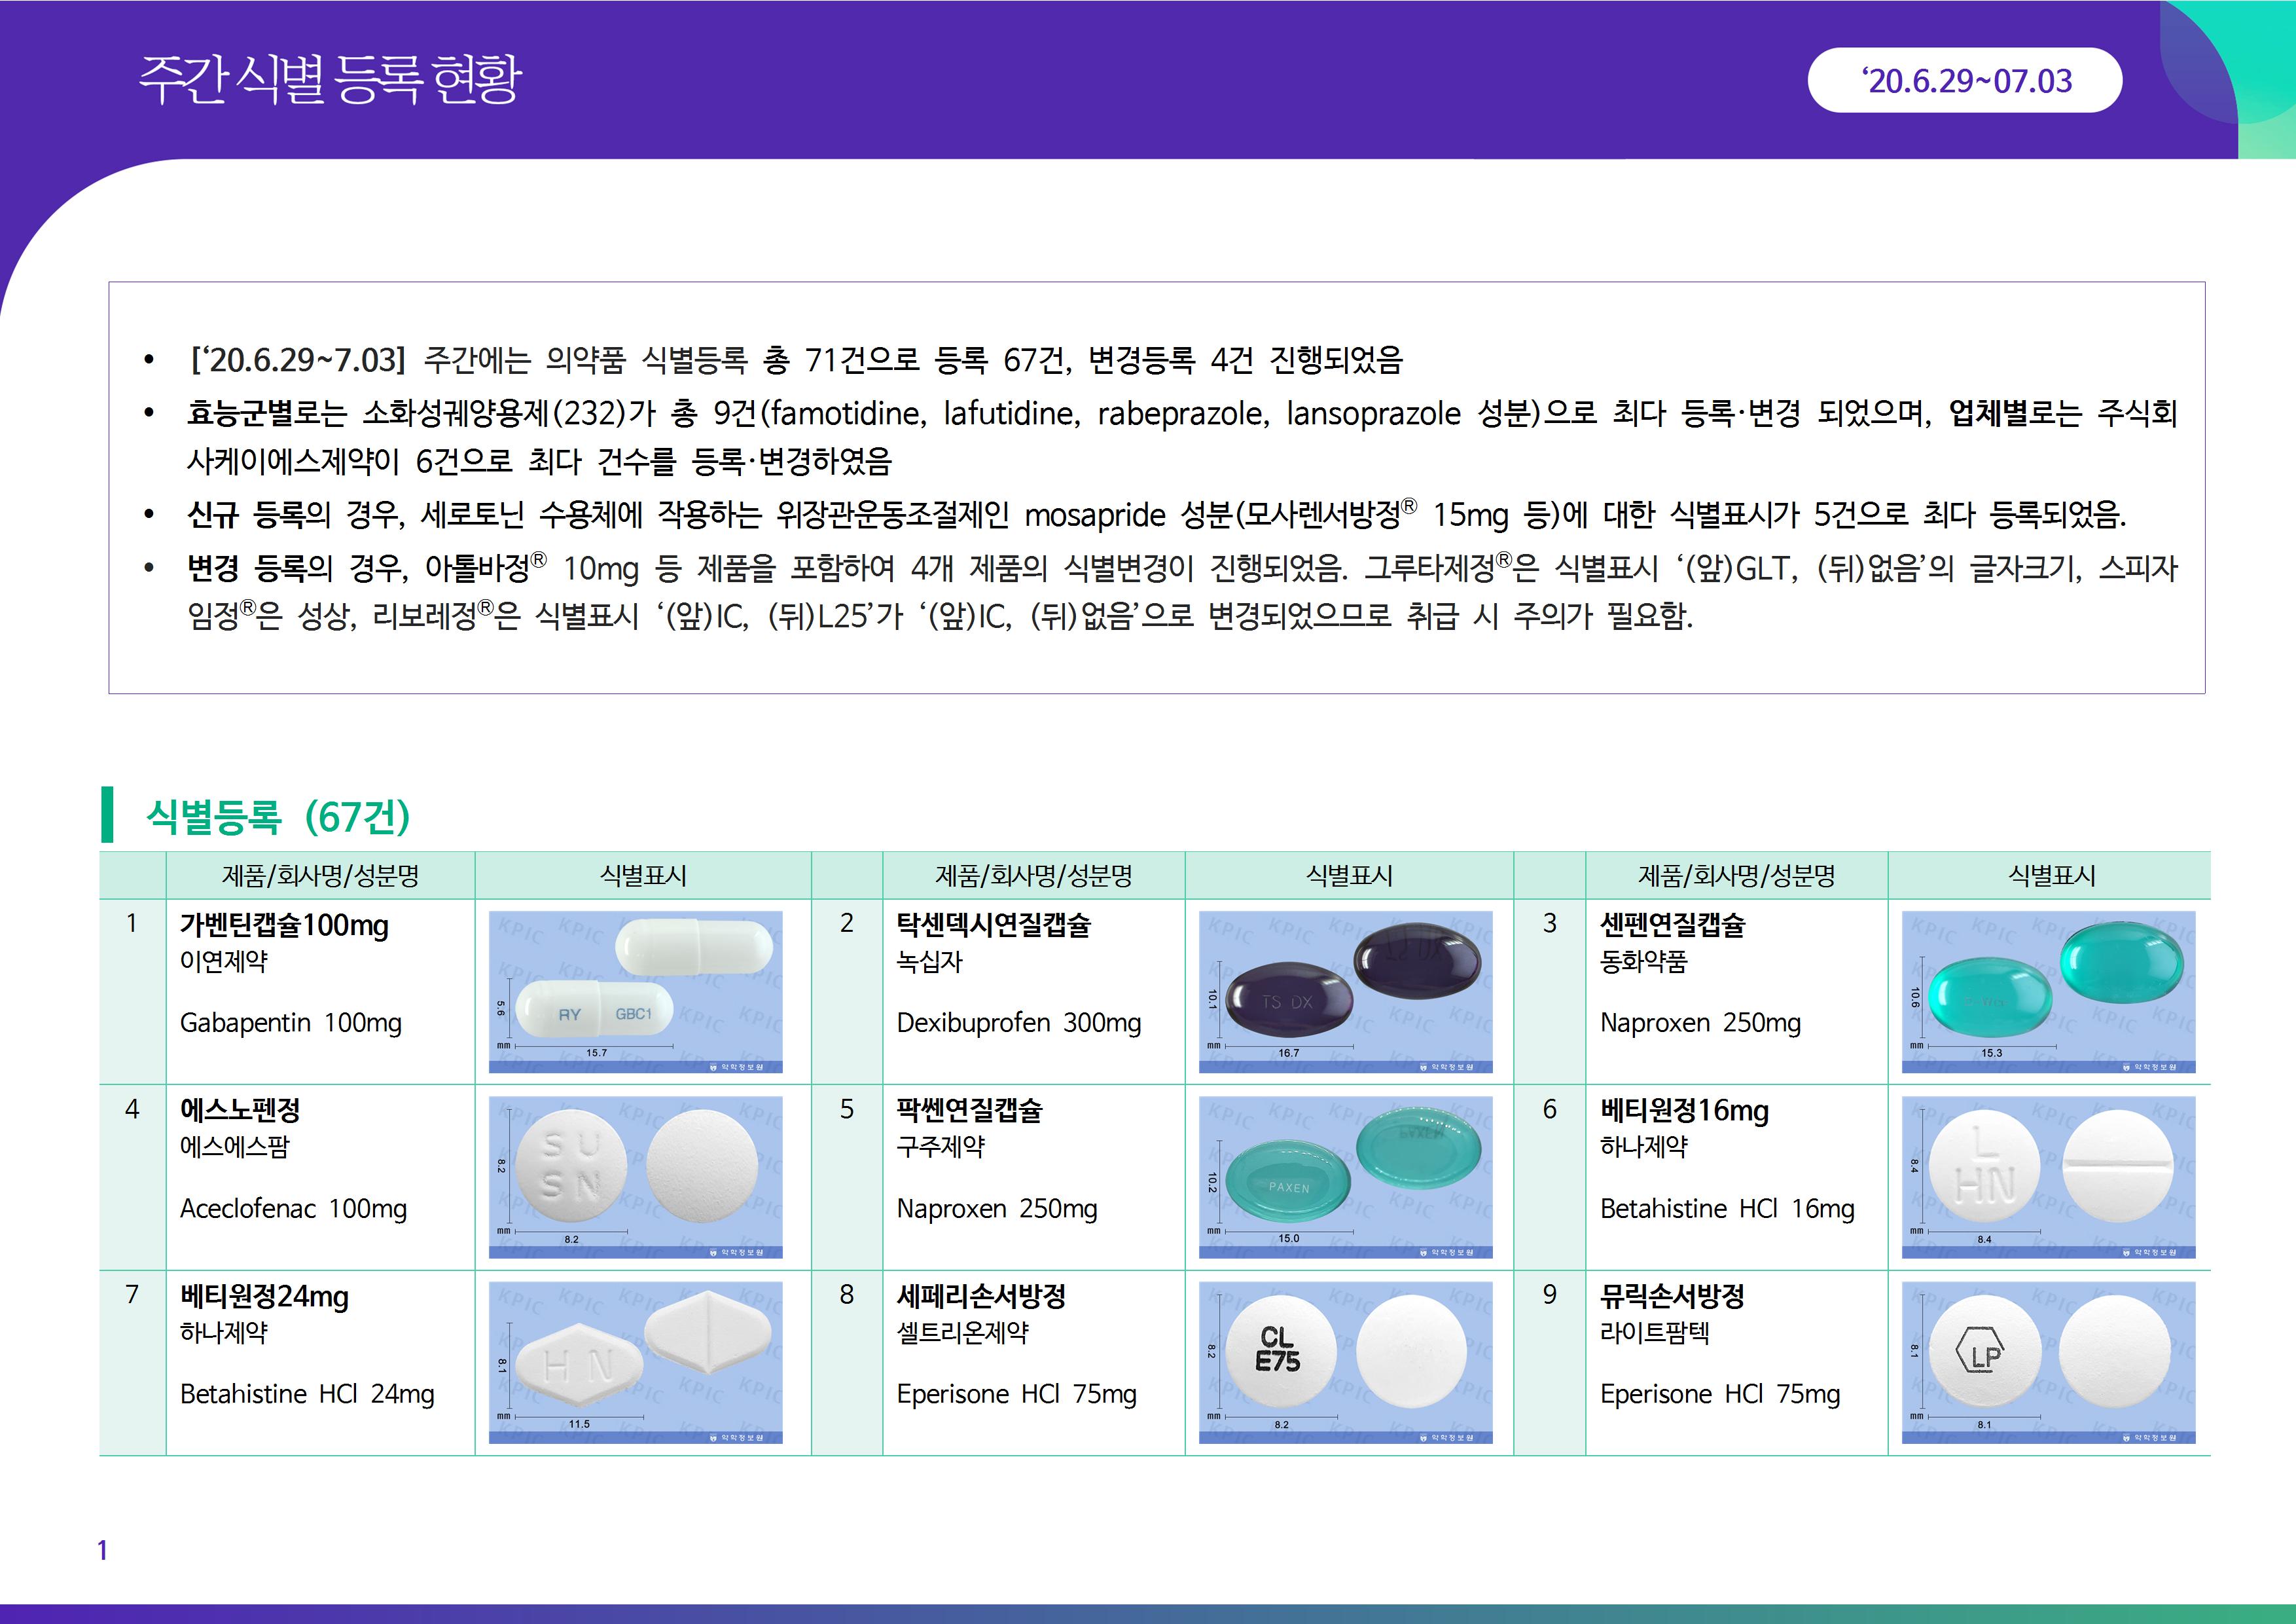This screenshot has height=1624, width=2296.
Task: Click the Dexibuprofen 300mg ingredient text
Action: pyautogui.click(x=1018, y=1023)
